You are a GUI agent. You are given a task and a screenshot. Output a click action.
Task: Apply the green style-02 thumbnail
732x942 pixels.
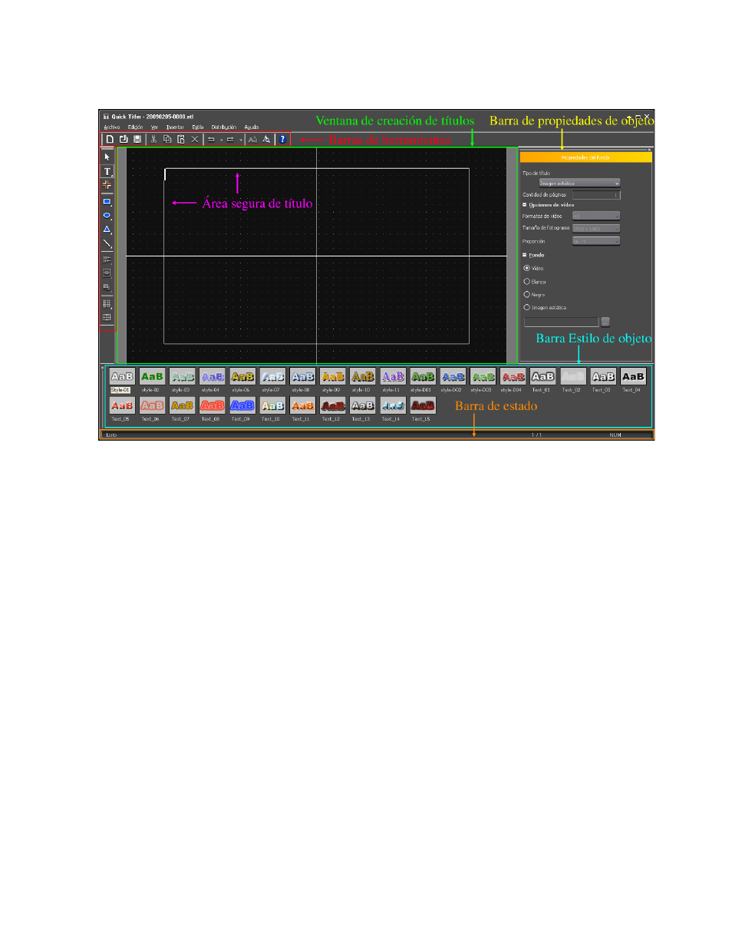(x=152, y=376)
